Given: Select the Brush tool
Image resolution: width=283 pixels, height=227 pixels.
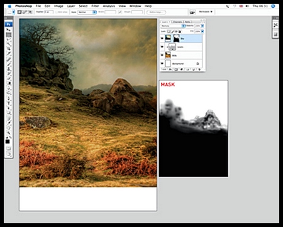Looking at the screenshot, I should click(x=9, y=64).
